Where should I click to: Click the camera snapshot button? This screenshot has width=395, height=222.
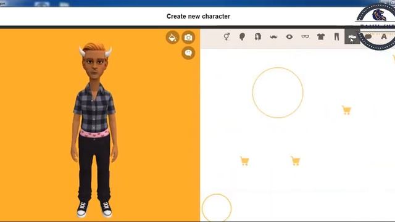click(x=188, y=38)
